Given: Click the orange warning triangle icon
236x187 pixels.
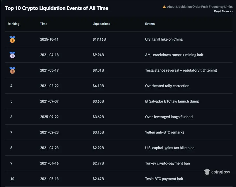Looking at the screenshot, I should tap(164, 7).
